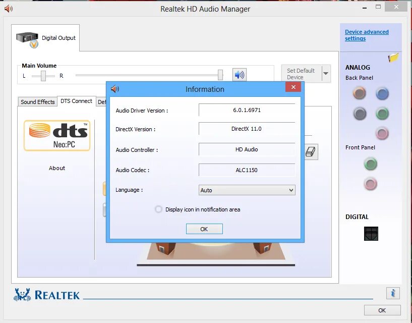Open the Language dropdown

point(247,190)
